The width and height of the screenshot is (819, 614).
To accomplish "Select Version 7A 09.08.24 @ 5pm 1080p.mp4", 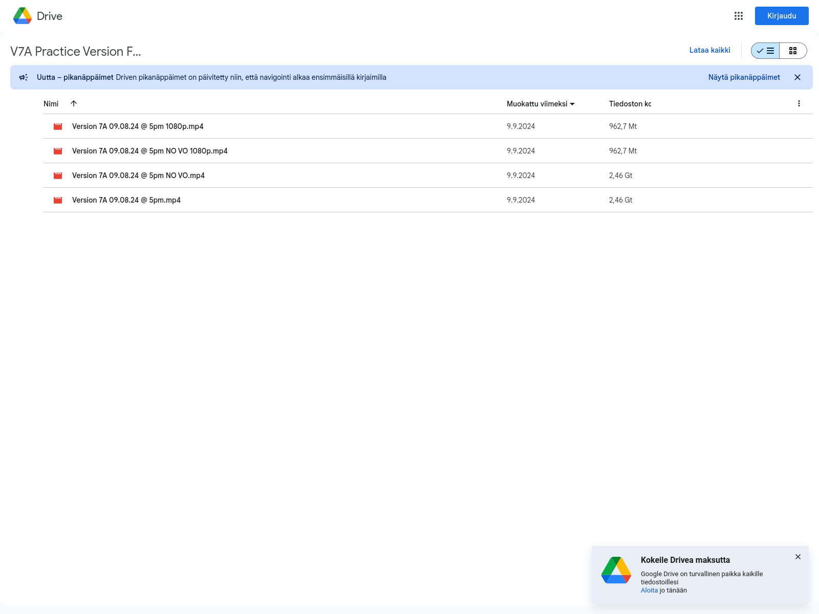I will [138, 126].
